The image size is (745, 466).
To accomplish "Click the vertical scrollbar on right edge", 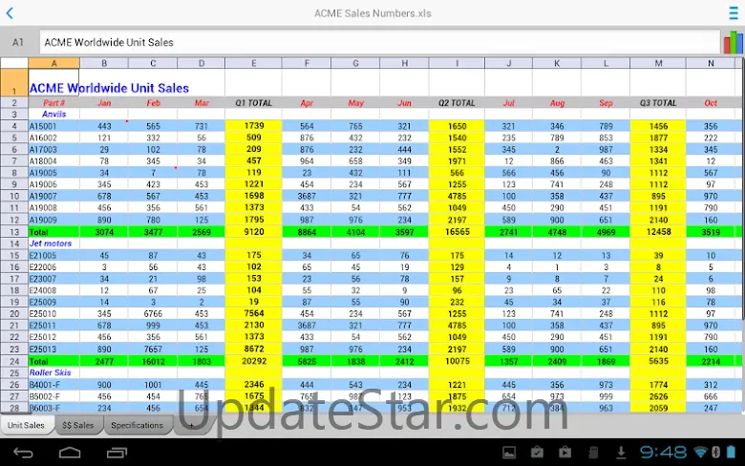I will tap(742, 190).
